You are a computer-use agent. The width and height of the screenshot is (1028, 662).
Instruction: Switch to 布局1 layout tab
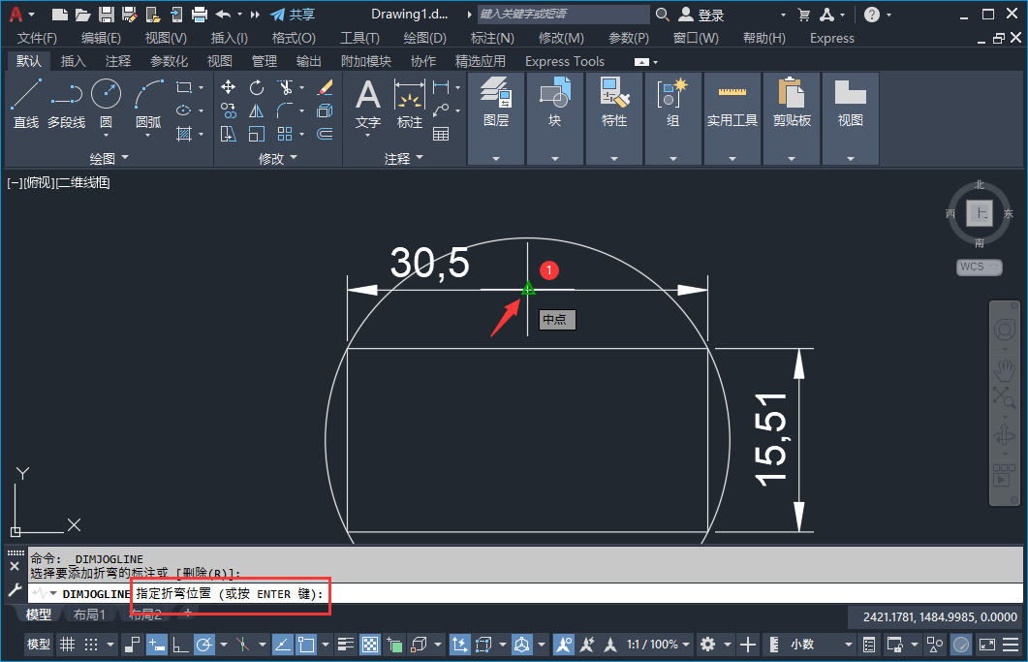89,615
